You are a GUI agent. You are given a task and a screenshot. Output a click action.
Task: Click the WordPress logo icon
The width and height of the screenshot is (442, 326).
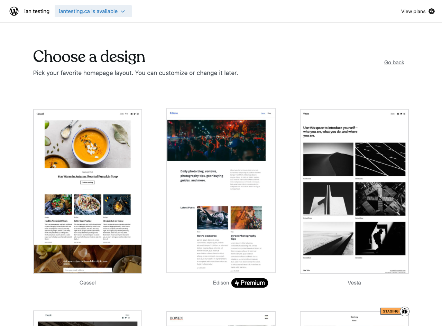point(14,11)
